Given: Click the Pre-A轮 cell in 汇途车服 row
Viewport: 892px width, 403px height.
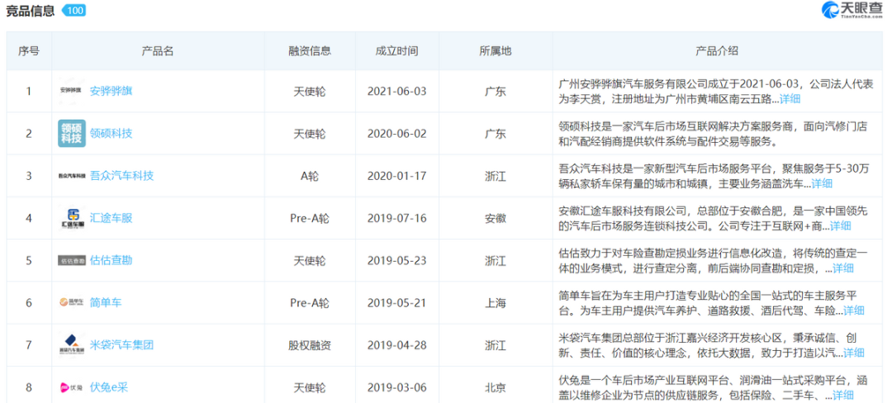Looking at the screenshot, I should (x=310, y=218).
